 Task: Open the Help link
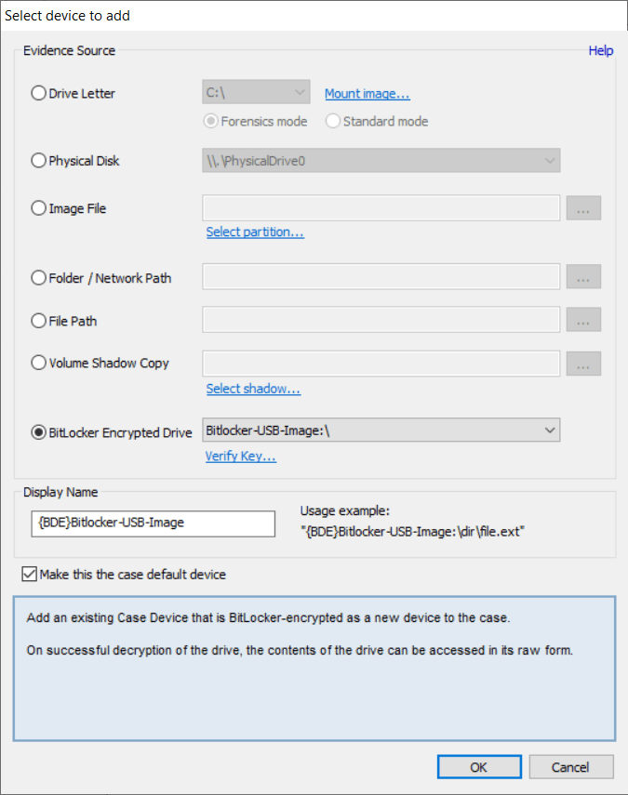coord(601,50)
